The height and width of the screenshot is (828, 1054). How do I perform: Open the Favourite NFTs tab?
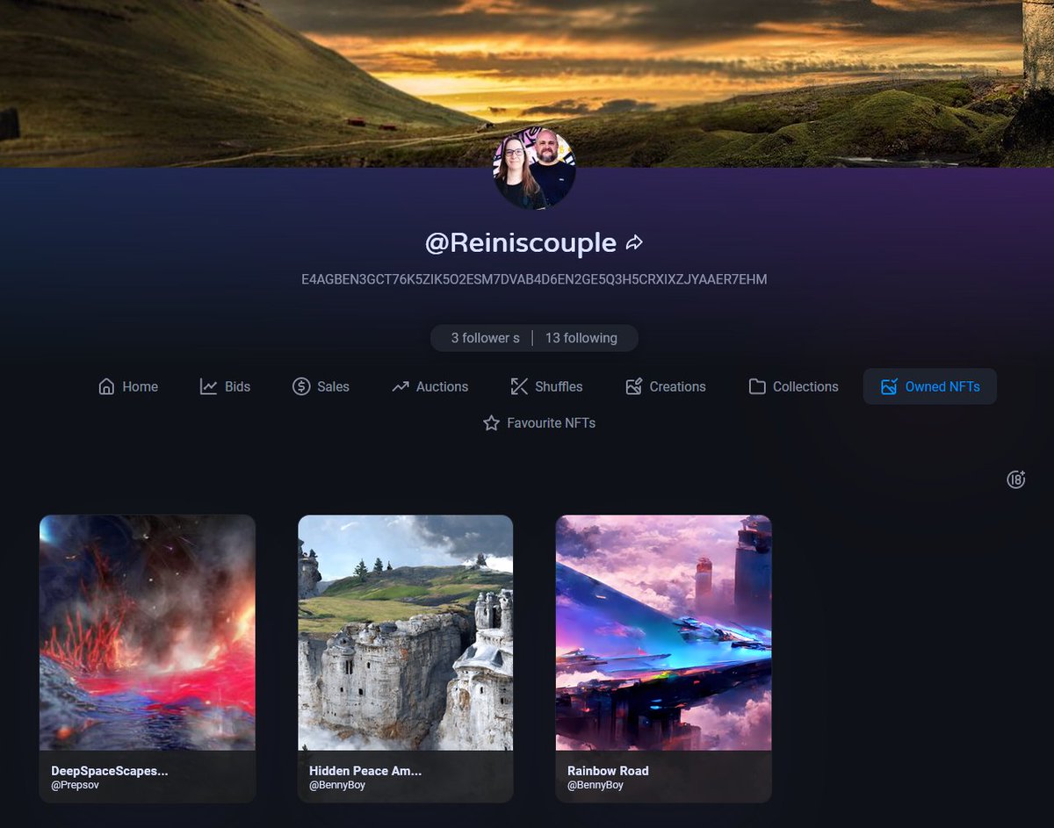(x=539, y=423)
